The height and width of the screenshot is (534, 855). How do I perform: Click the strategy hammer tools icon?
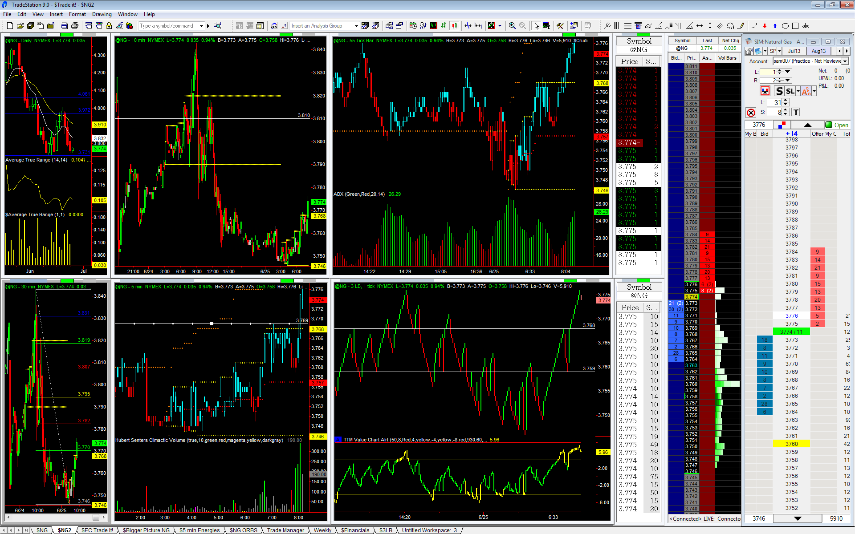[560, 26]
